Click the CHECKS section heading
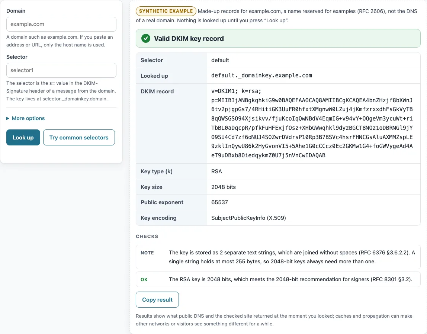This screenshot has height=334, width=427. pos(147,236)
